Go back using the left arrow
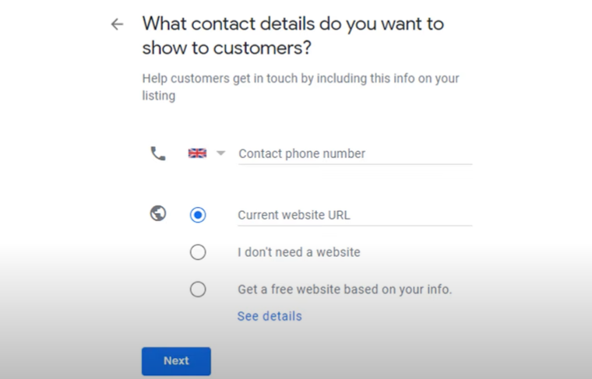 pyautogui.click(x=117, y=24)
